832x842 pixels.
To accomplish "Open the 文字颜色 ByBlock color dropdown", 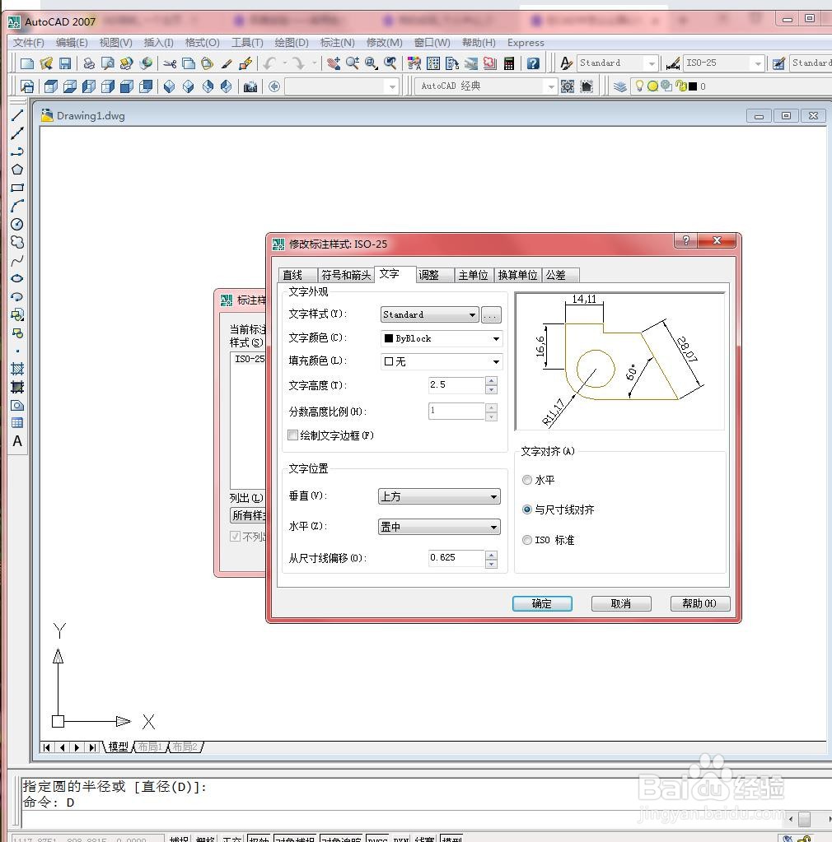I will coord(442,339).
